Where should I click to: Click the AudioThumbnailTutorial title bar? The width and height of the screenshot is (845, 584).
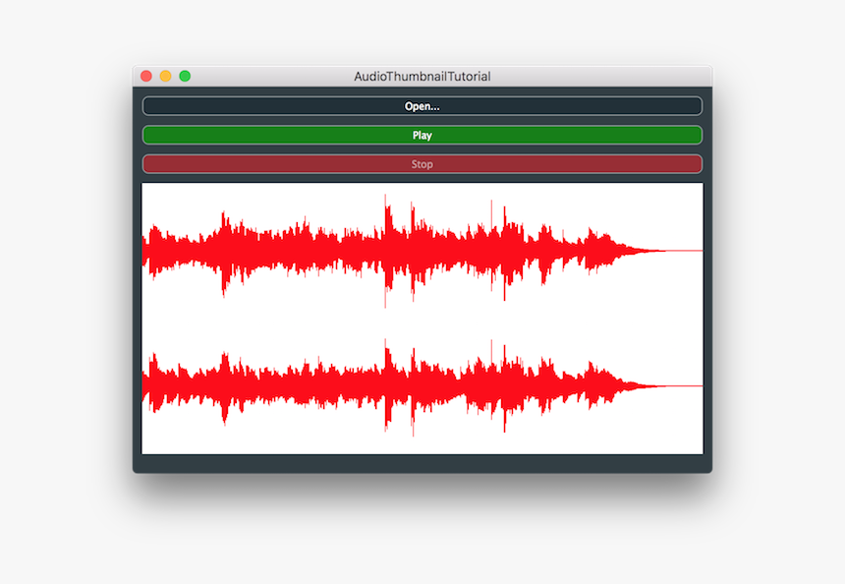click(x=422, y=76)
